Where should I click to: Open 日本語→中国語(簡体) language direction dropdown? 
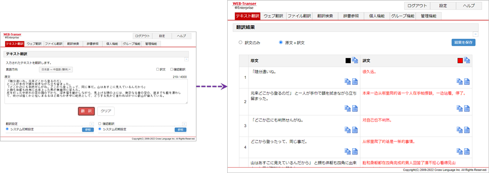click(x=56, y=70)
